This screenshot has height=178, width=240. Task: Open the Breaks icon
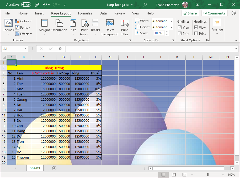(x=95, y=23)
